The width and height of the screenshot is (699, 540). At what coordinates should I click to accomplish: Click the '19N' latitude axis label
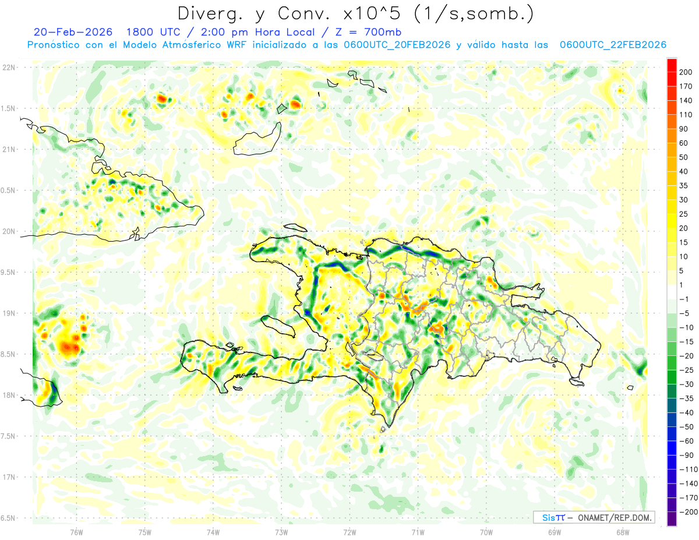(x=10, y=313)
